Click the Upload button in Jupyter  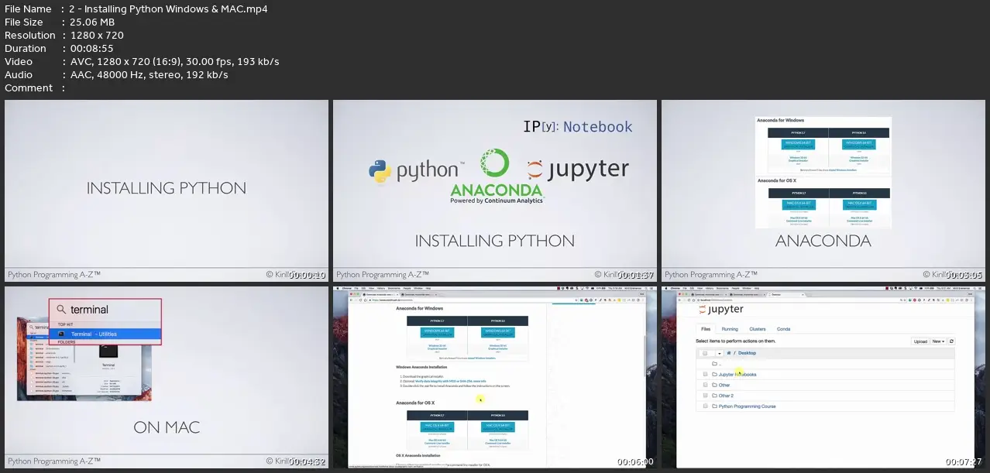pos(920,341)
